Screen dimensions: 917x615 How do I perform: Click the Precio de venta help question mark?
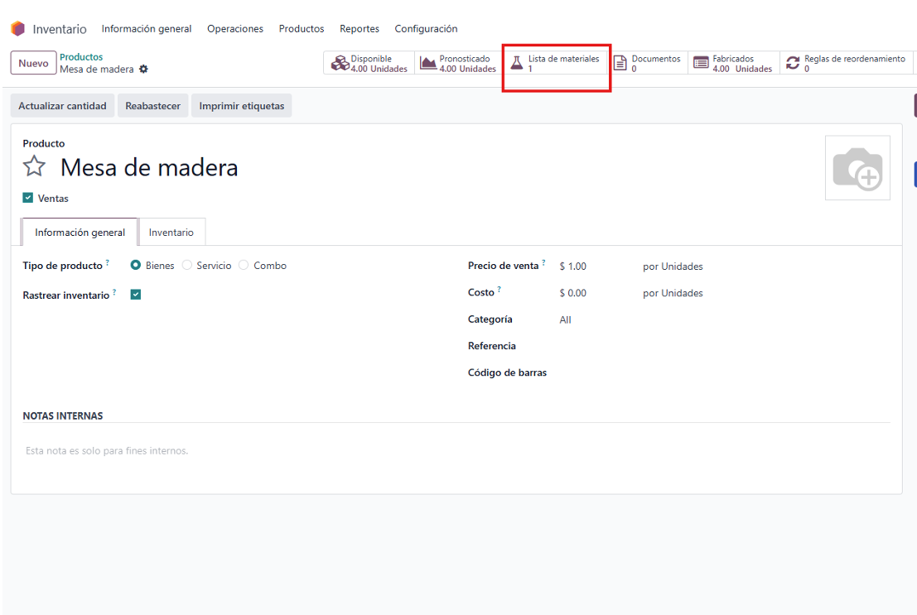pyautogui.click(x=544, y=262)
